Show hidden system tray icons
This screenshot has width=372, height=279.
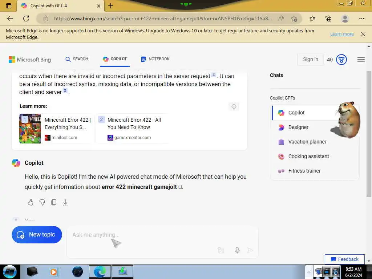[x=309, y=272]
